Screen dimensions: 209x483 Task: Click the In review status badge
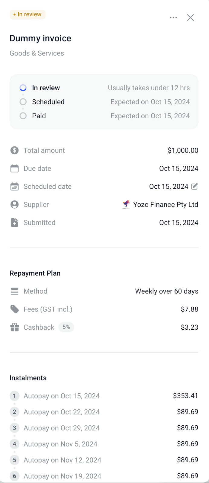(27, 14)
